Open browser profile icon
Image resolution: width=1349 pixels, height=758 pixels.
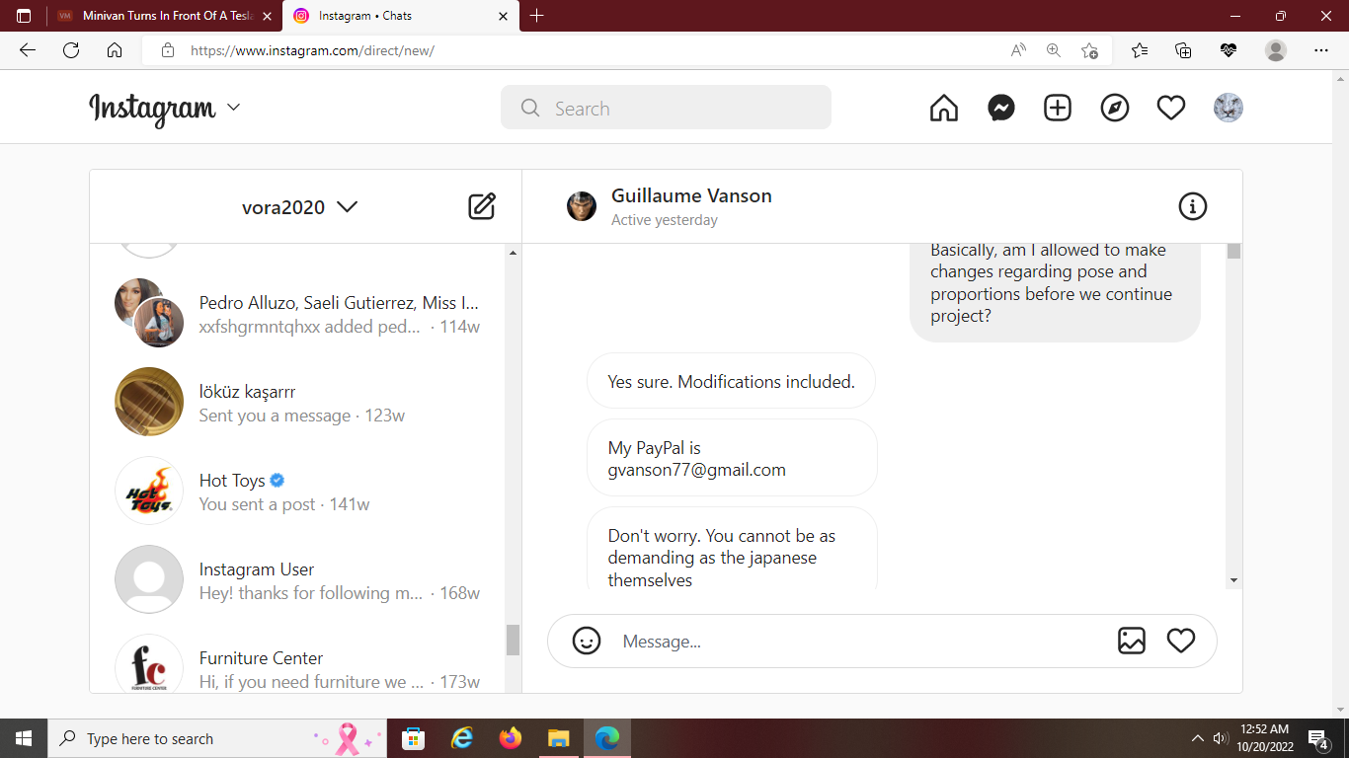click(1276, 50)
